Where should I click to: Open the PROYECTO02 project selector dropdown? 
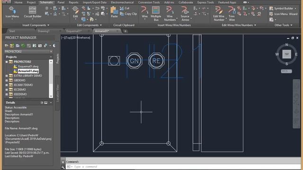pos(51,51)
